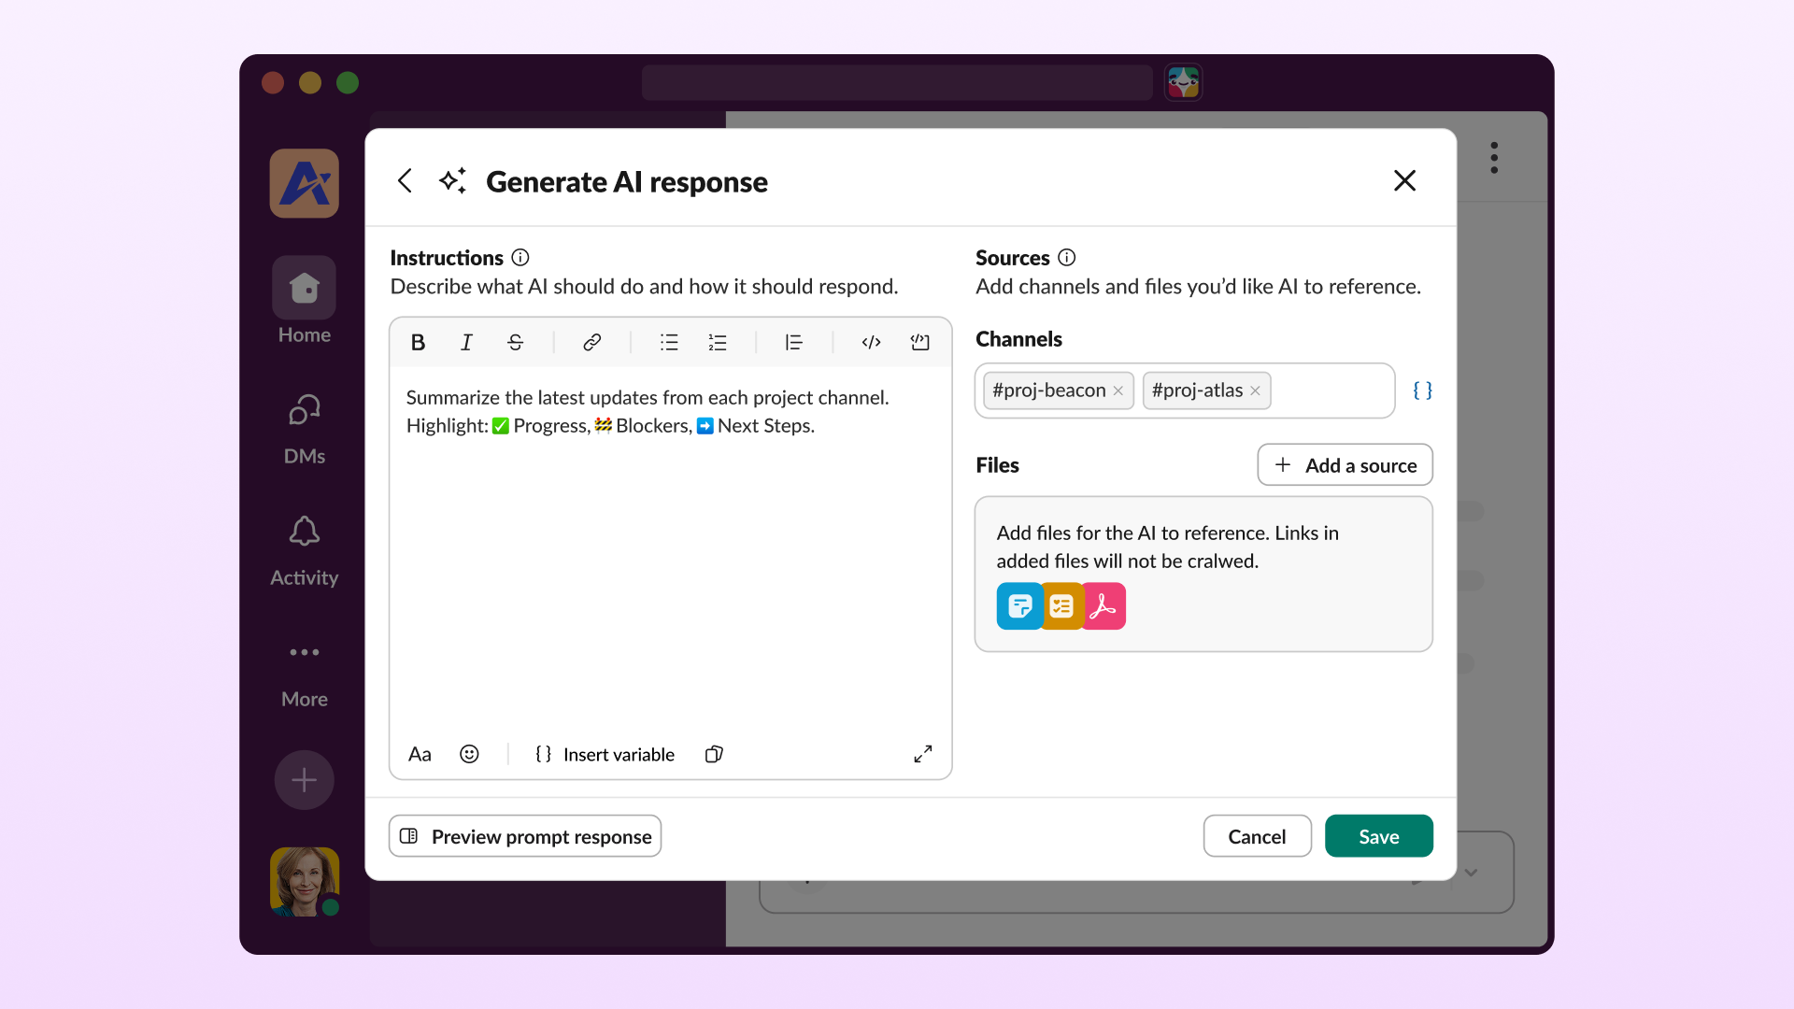Open Preview prompt response
Screen dimensions: 1794x1009
525,836
